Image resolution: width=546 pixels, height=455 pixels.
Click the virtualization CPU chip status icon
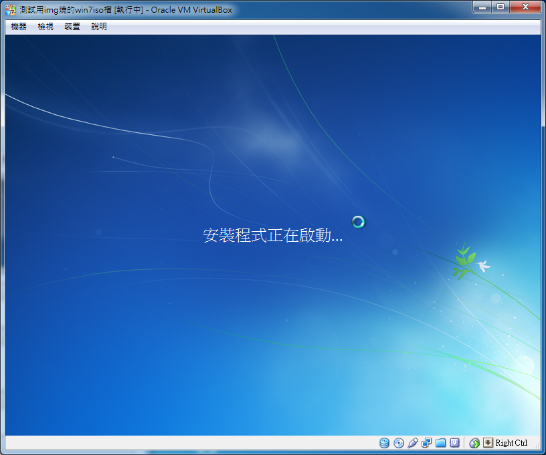pos(454,443)
